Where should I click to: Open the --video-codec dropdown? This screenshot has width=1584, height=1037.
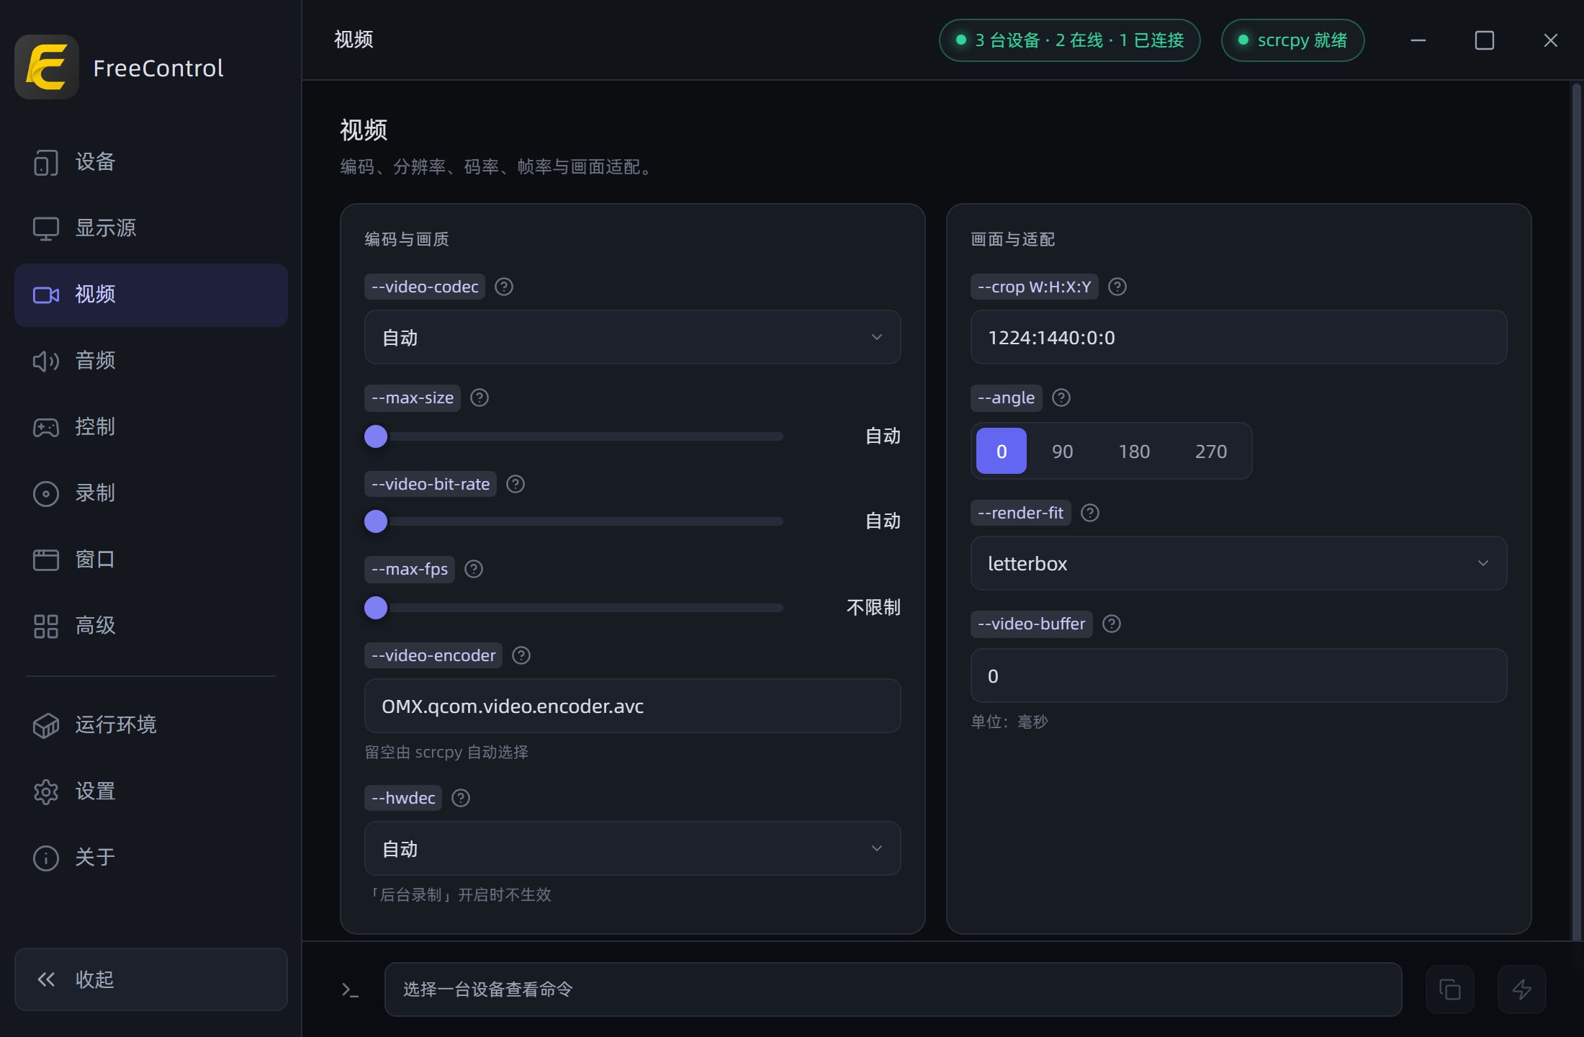633,337
